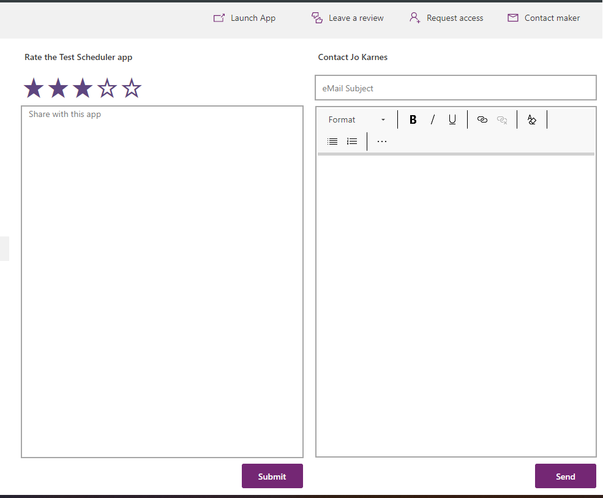
Task: Set rating to one star
Action: (34, 88)
